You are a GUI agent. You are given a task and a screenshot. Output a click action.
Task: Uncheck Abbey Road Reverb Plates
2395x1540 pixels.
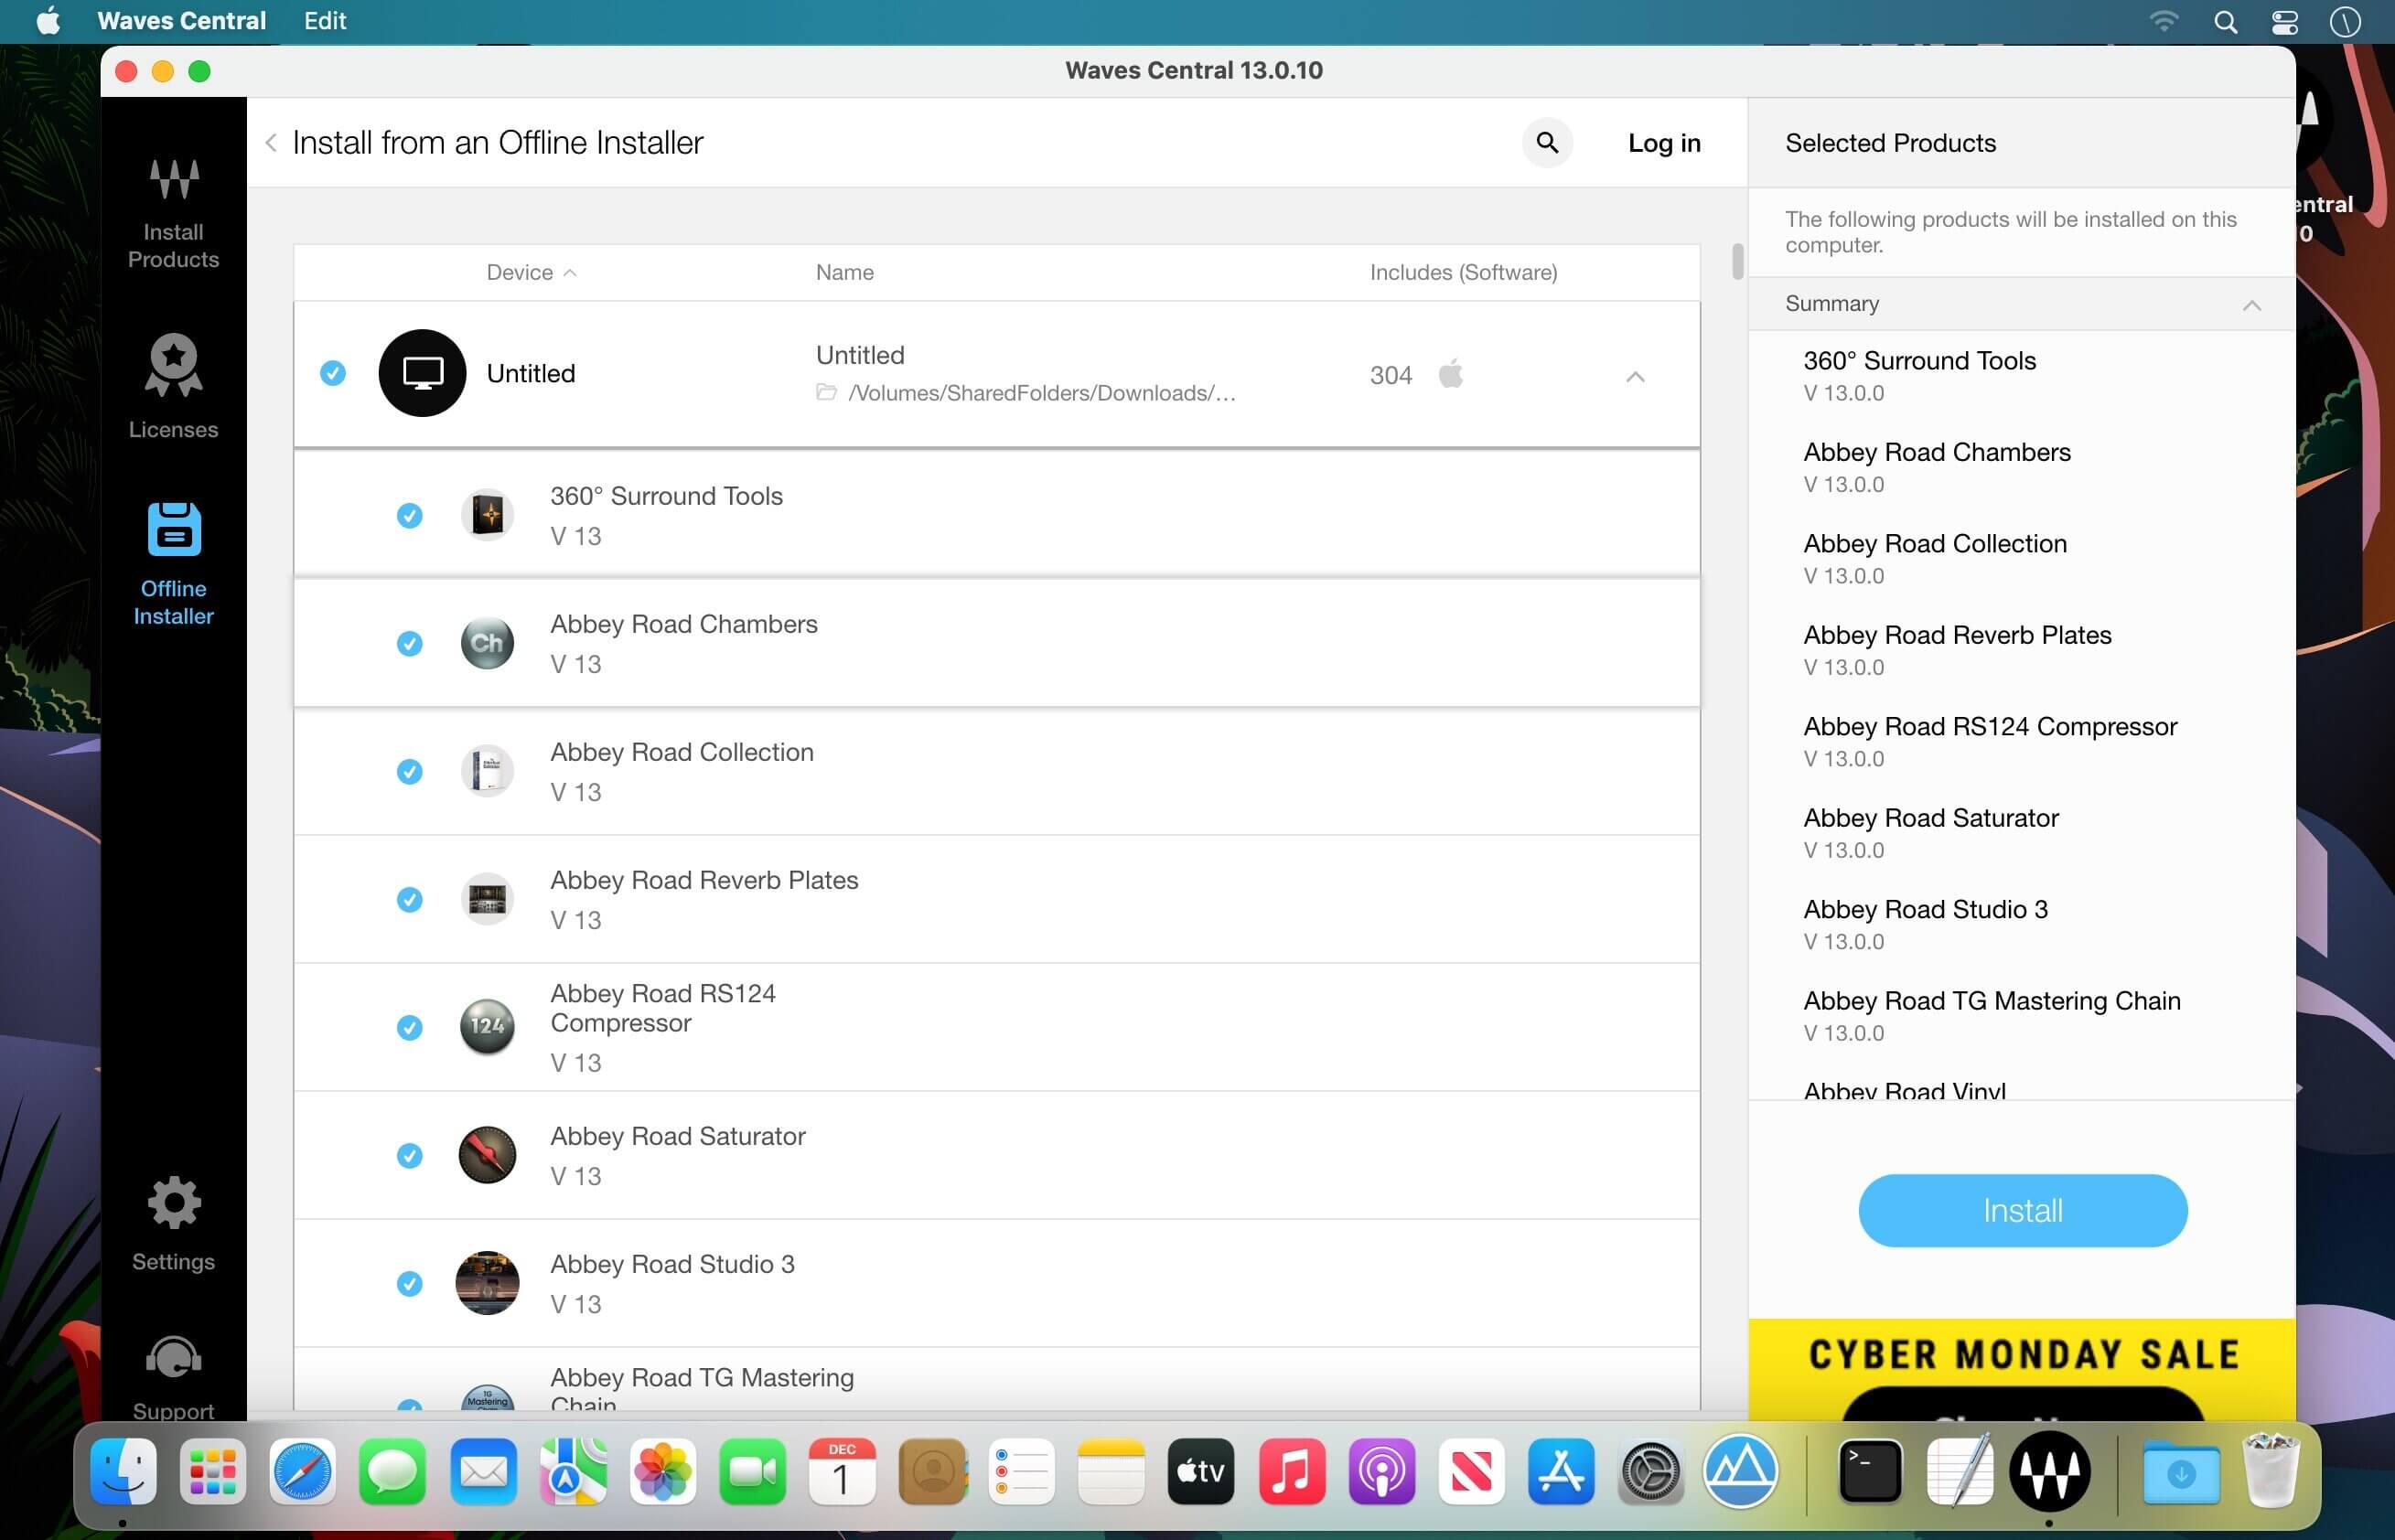point(409,899)
